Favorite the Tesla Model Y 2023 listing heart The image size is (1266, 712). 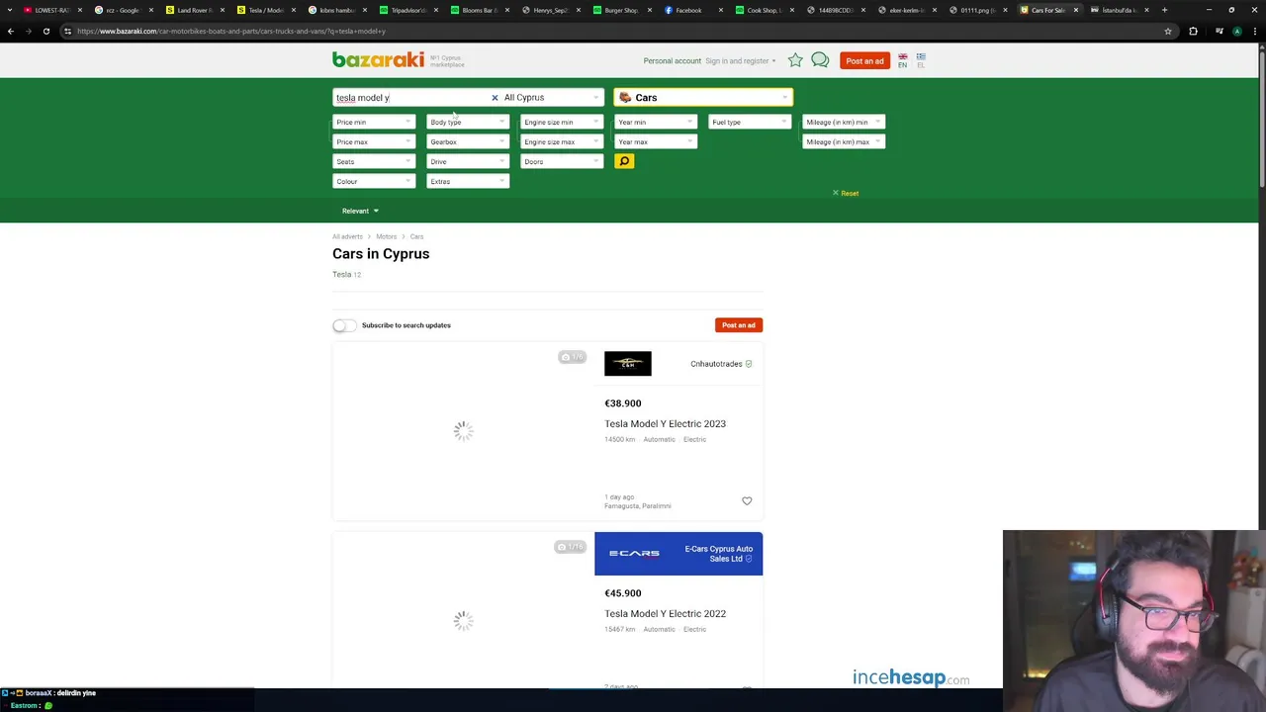(747, 501)
